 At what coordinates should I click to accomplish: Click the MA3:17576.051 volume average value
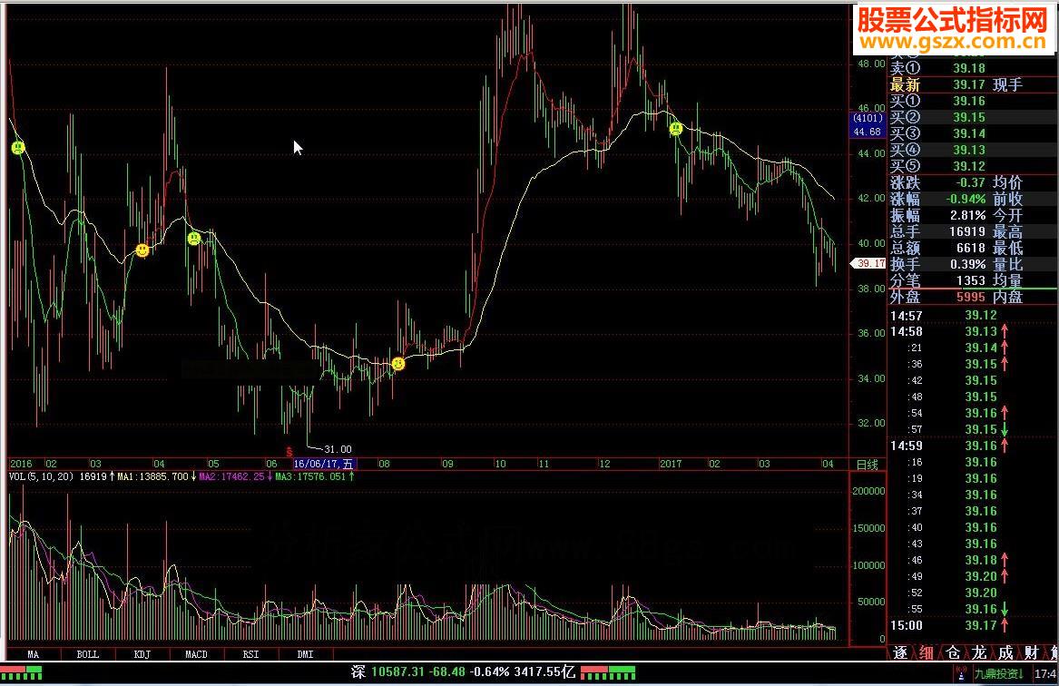310,476
